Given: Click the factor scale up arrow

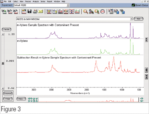Looking at the screenshot, I should [x=3, y=34].
